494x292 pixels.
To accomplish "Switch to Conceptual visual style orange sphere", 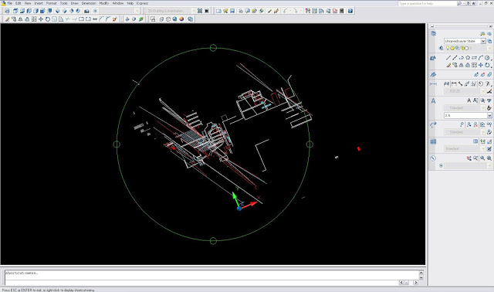I will (181, 19).
